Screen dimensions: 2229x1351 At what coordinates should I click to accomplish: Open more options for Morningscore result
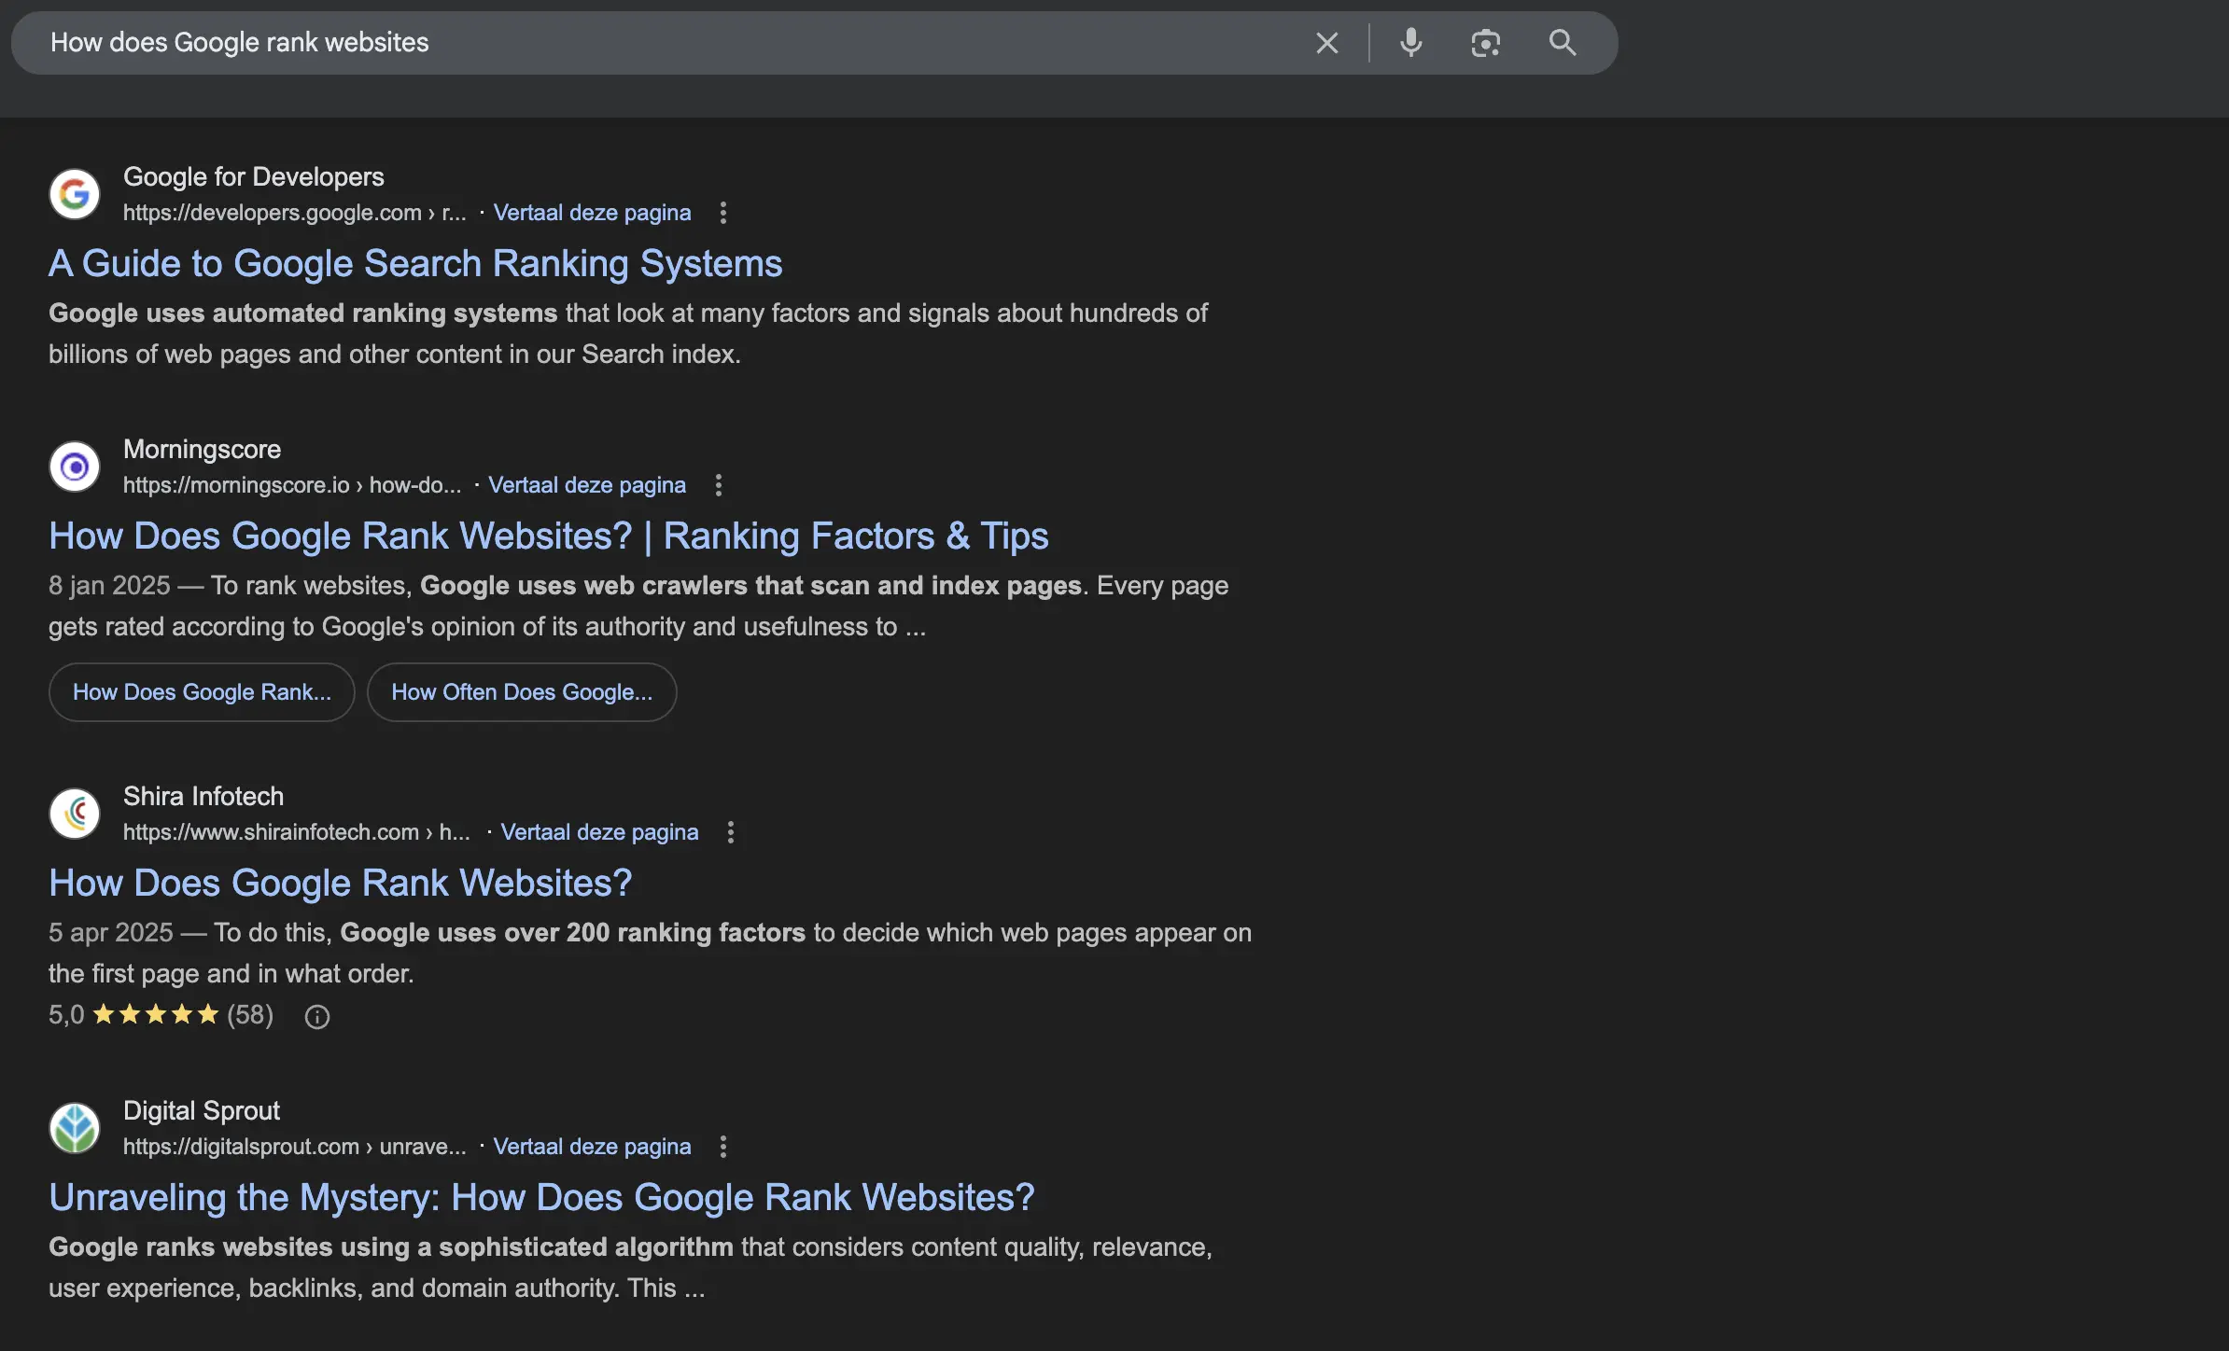pyautogui.click(x=718, y=485)
